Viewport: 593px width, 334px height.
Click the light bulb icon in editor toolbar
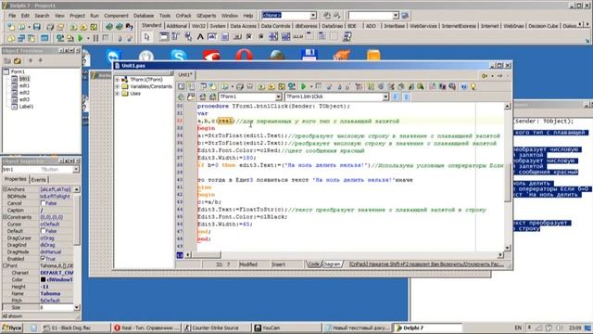tap(473, 86)
